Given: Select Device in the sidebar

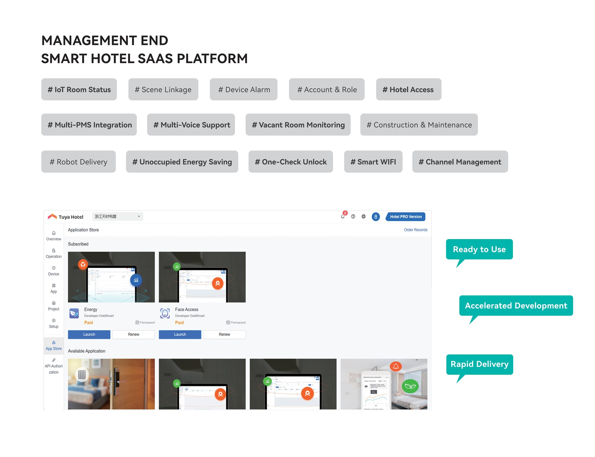Looking at the screenshot, I should (54, 271).
